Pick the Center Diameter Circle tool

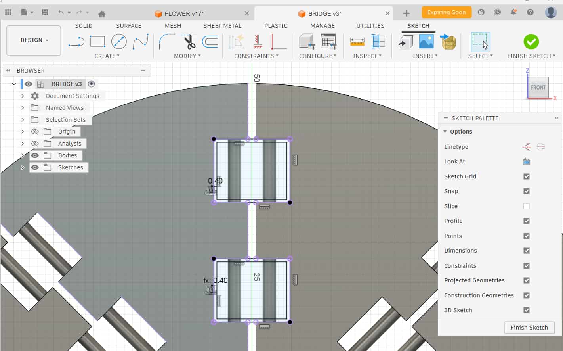[119, 42]
